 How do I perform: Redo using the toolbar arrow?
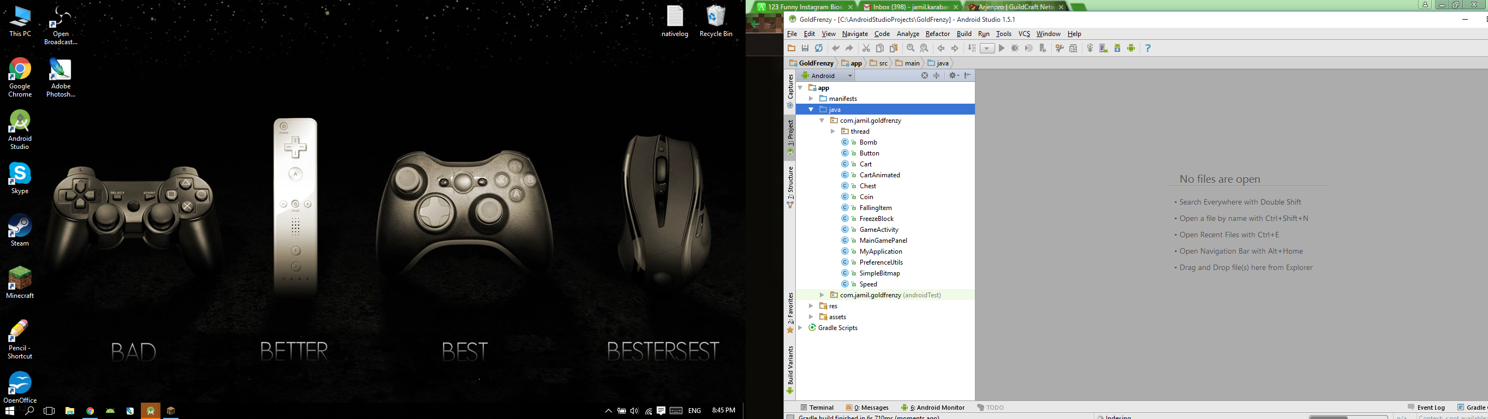[849, 49]
